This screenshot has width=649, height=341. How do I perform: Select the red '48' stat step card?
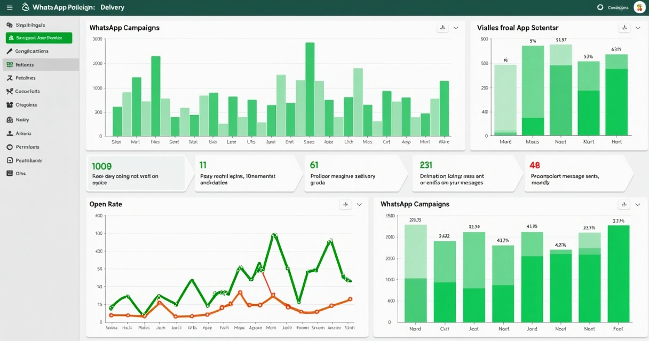pyautogui.click(x=579, y=174)
